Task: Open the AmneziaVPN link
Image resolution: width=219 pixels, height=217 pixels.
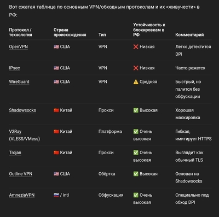Action: click(22, 195)
